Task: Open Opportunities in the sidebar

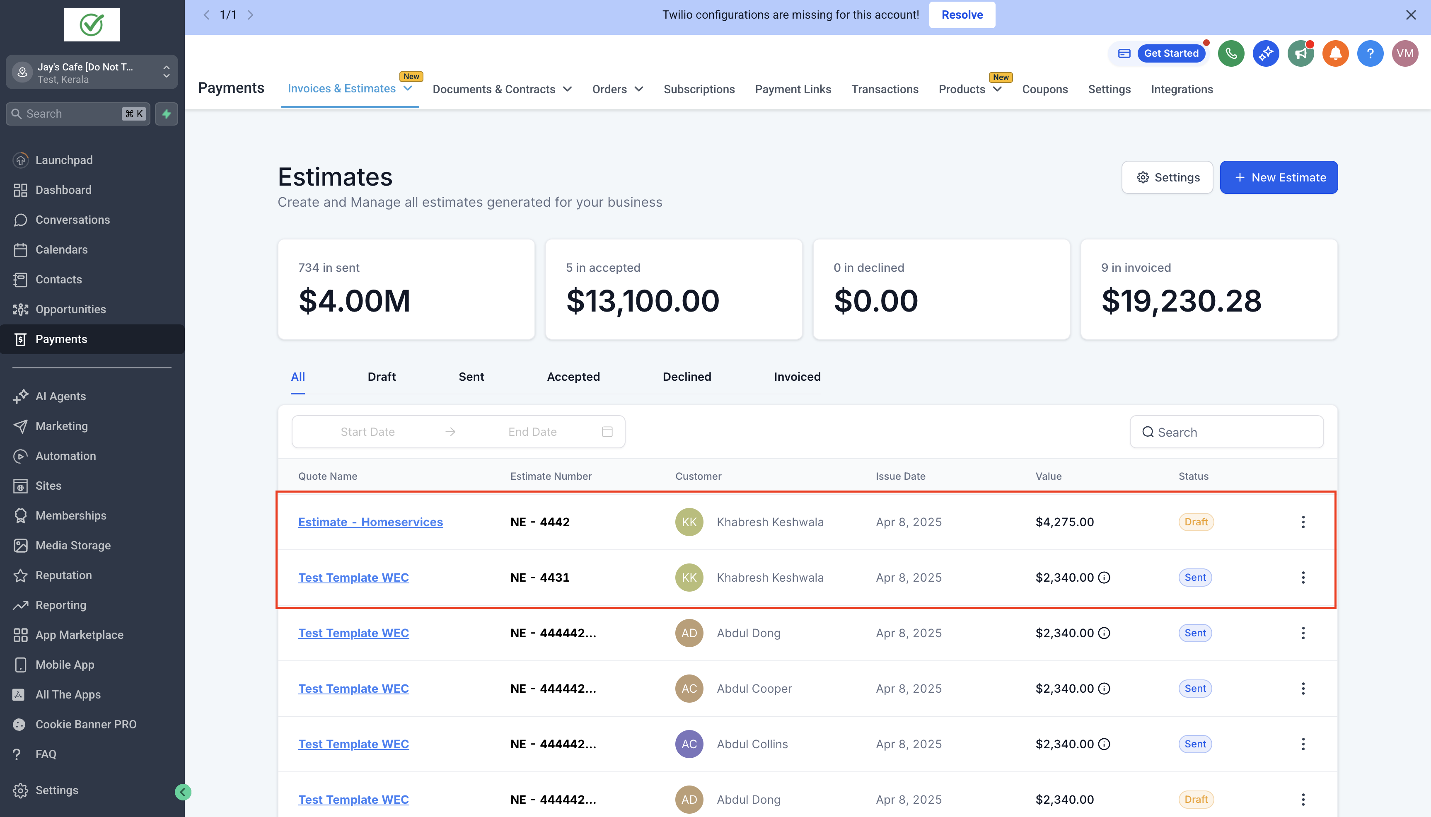Action: coord(71,309)
